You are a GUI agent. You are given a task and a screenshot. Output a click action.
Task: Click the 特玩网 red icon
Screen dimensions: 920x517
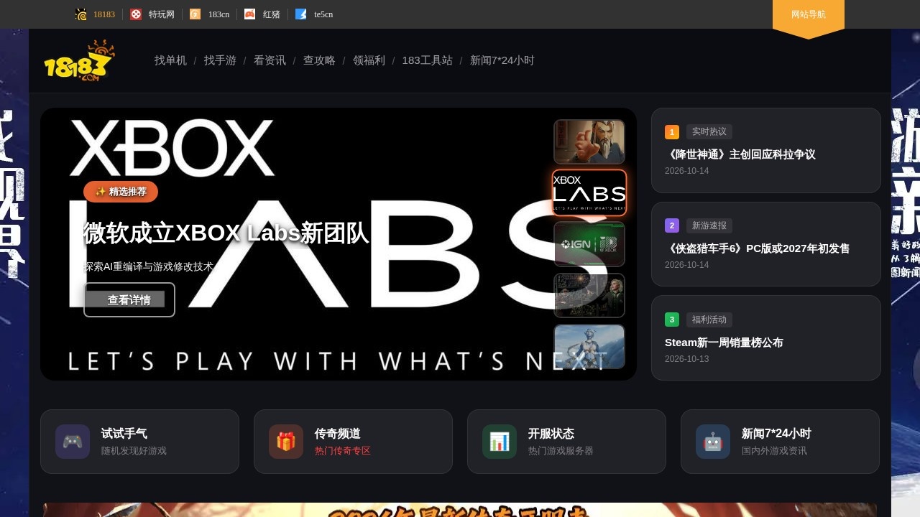[x=136, y=14]
